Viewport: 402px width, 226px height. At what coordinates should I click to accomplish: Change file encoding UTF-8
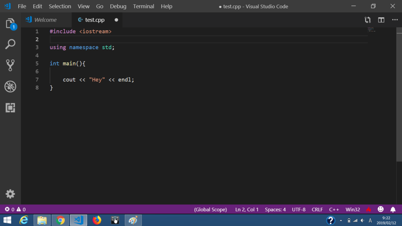tap(299, 210)
